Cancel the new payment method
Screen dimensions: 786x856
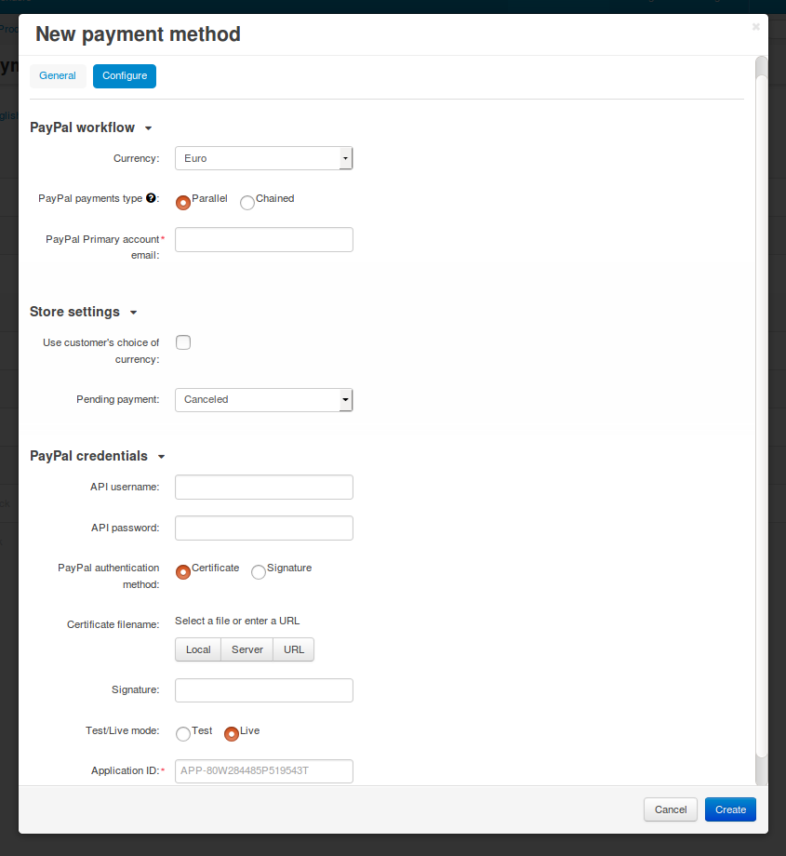tap(671, 809)
